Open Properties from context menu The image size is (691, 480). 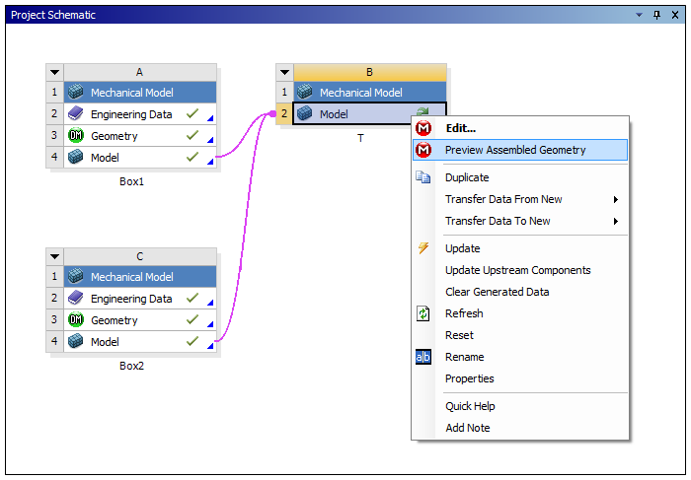pyautogui.click(x=469, y=378)
